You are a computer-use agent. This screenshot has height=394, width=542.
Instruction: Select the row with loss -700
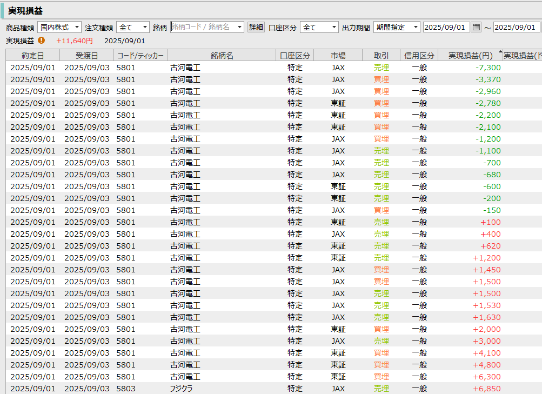pyautogui.click(x=274, y=163)
